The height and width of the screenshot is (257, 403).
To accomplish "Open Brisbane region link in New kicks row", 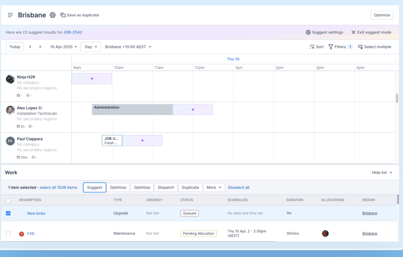I will (x=370, y=213).
